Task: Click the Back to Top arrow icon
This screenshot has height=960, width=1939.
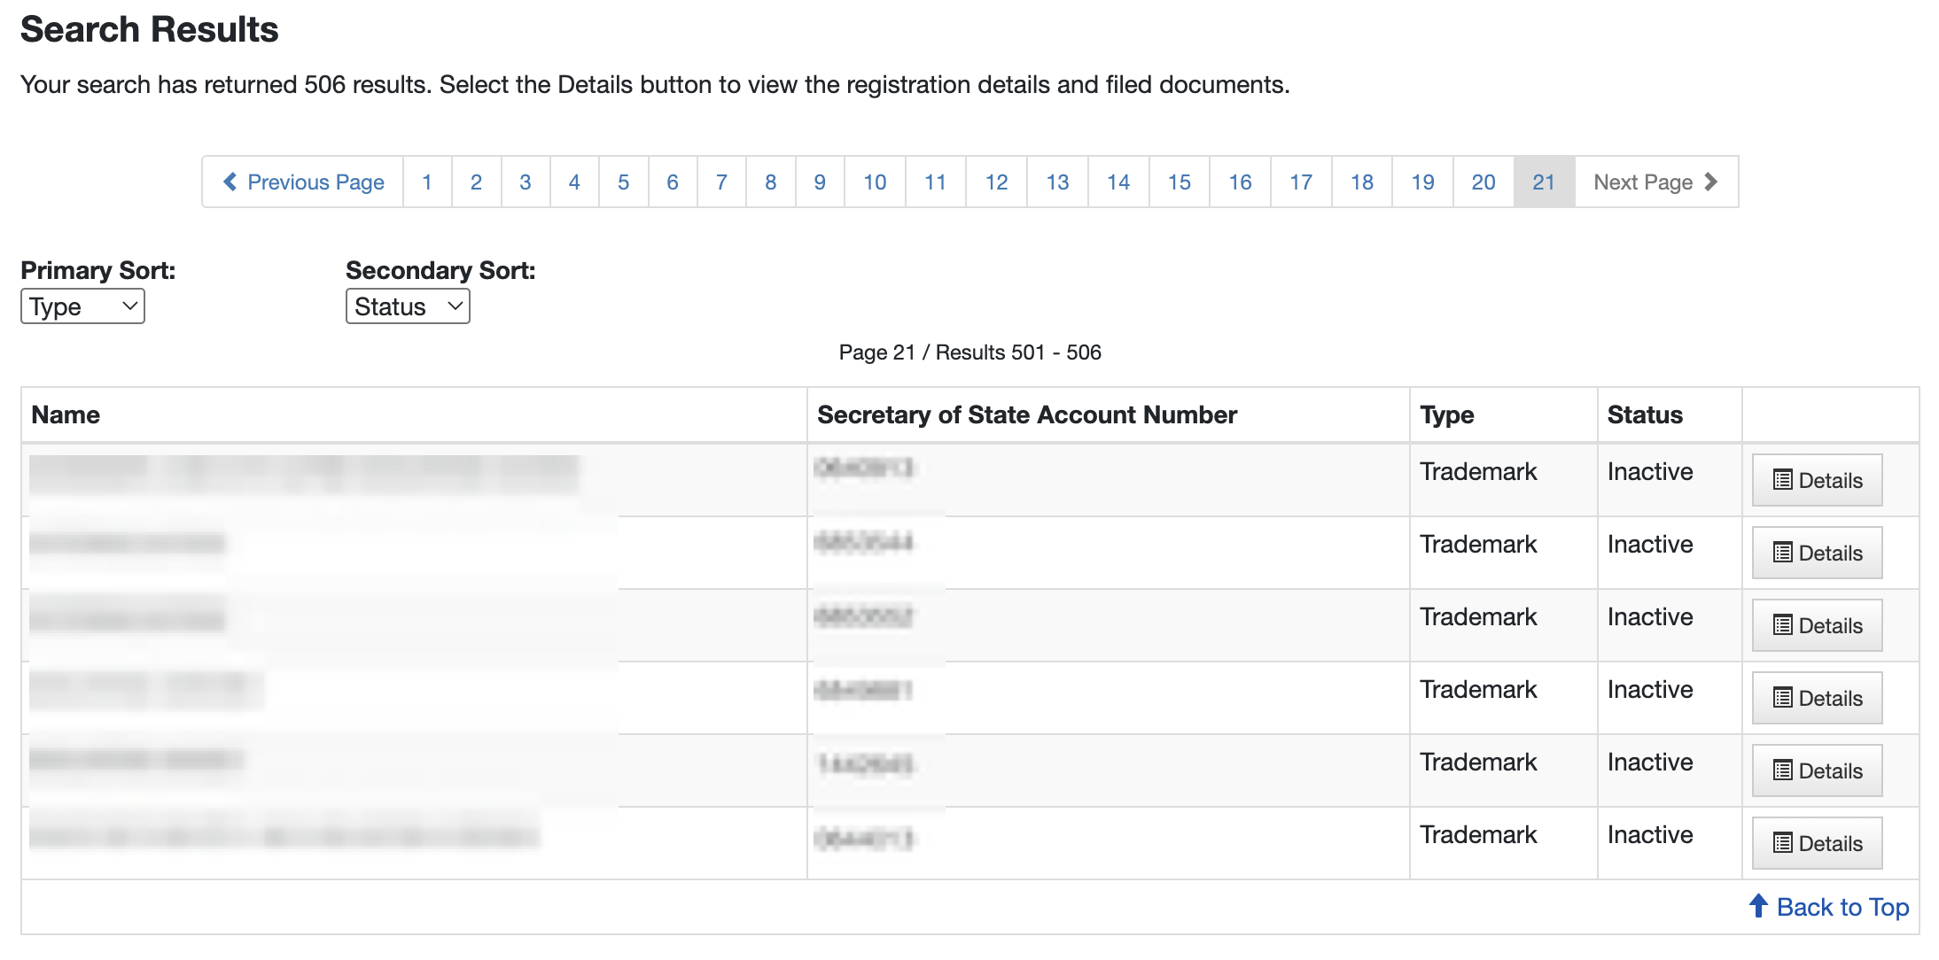Action: [1758, 906]
